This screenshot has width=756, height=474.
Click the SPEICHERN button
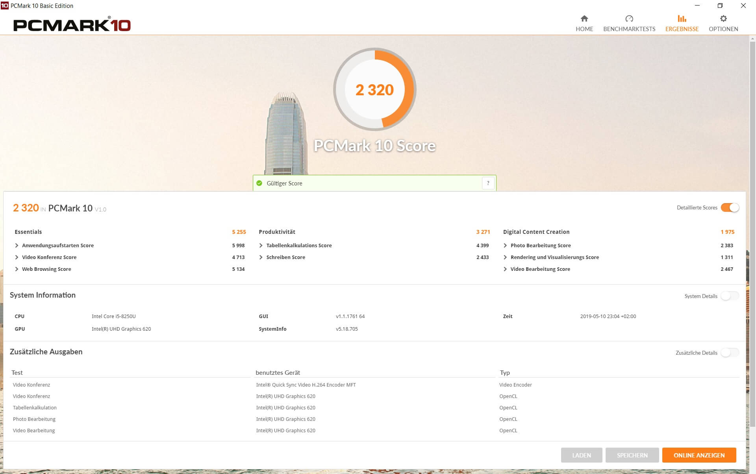click(632, 455)
